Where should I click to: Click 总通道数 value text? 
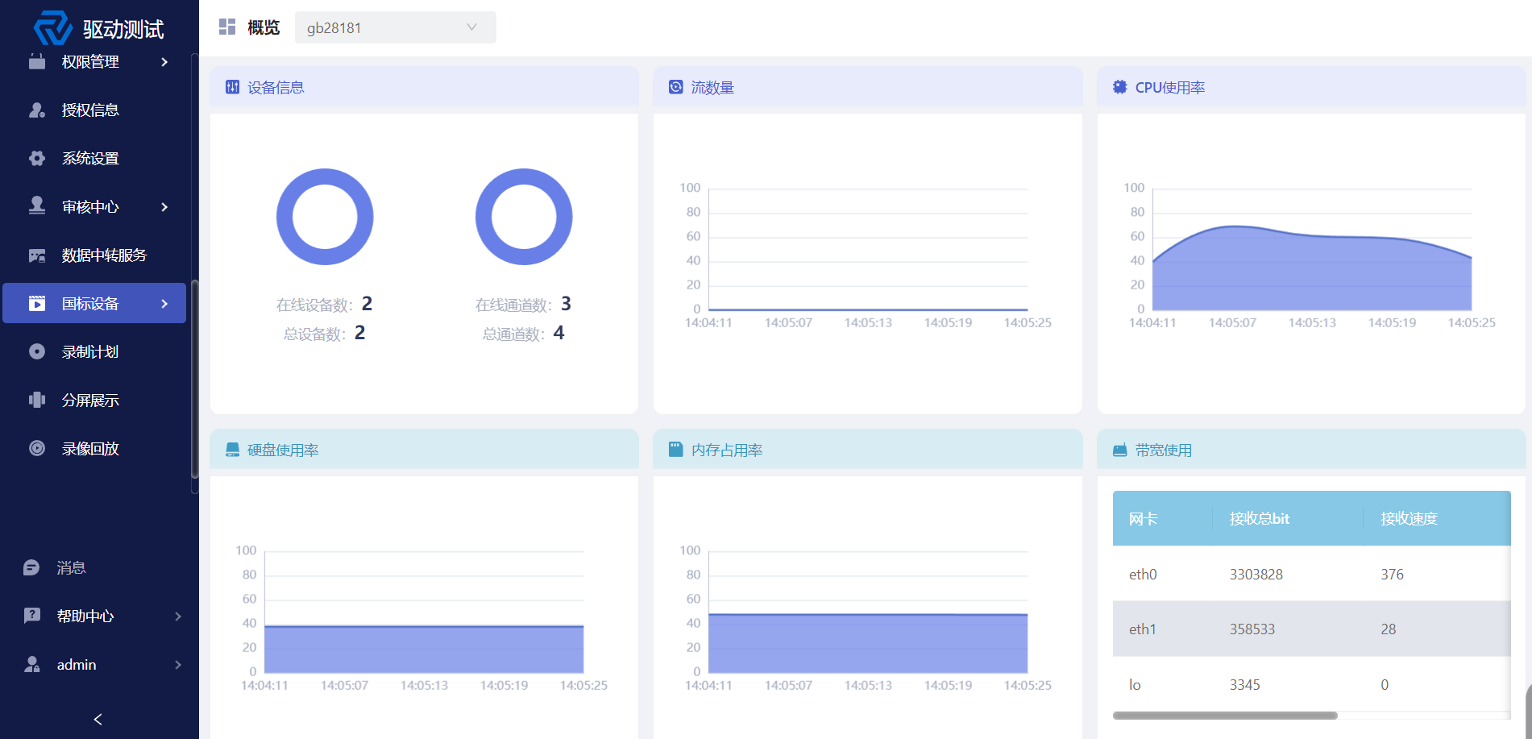(x=558, y=333)
